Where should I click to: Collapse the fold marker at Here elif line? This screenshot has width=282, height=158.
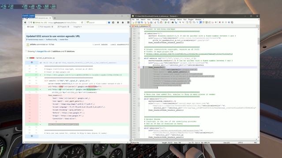coord(139,99)
